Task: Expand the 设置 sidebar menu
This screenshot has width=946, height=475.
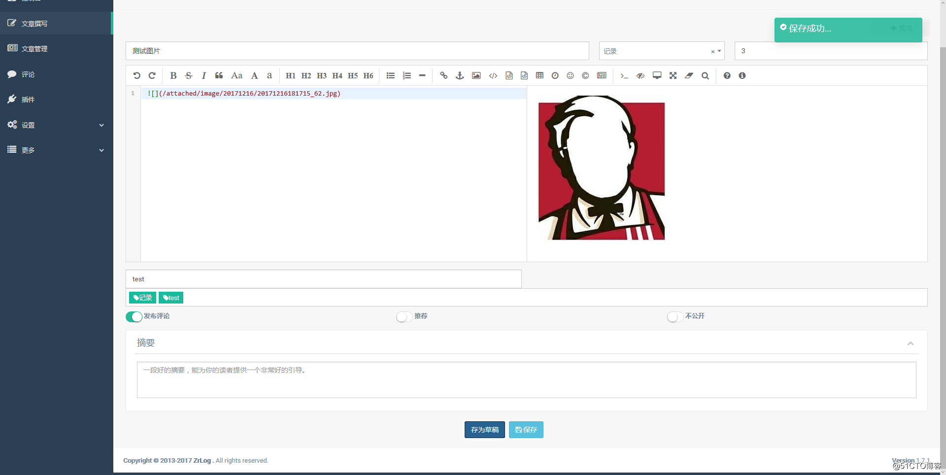Action: pyautogui.click(x=57, y=125)
